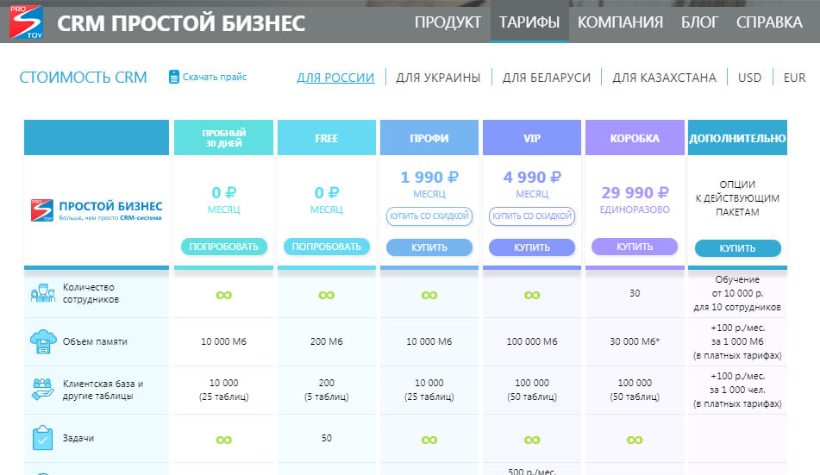Switch to Для Казахстана pricing
The height and width of the screenshot is (475, 820).
pos(664,78)
